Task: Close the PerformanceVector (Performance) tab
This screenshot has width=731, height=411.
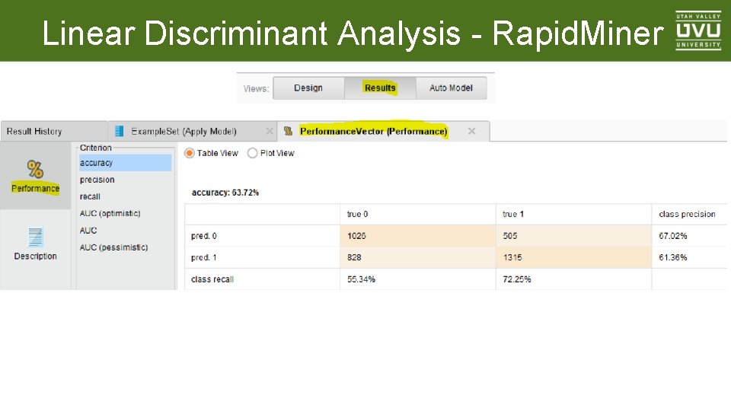Action: 471,132
